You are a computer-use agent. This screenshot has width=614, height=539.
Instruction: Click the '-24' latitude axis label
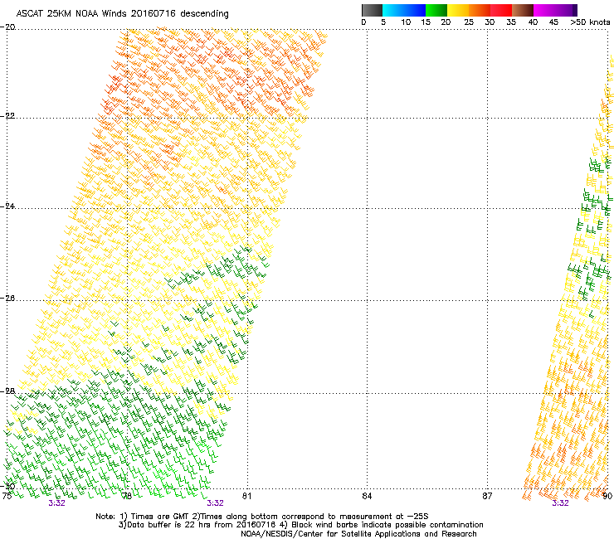[x=7, y=206]
